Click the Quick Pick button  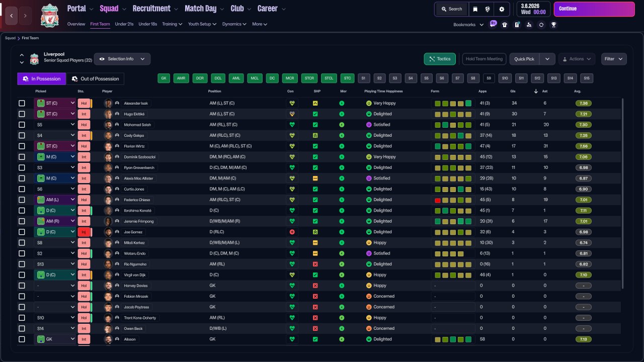point(524,59)
